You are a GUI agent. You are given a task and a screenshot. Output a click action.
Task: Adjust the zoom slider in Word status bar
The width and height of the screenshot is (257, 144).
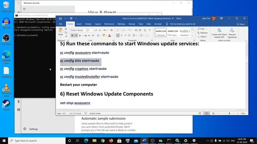(x=229, y=113)
